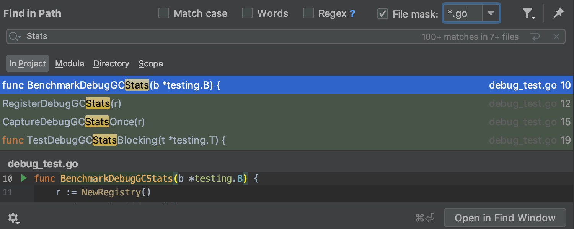Enable the Match case checkbox

(x=164, y=14)
